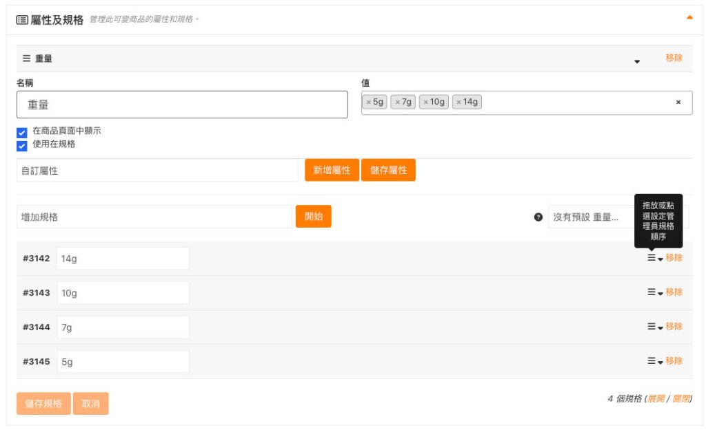
Task: Click the drag handle icon for variation #3142
Action: (x=651, y=258)
